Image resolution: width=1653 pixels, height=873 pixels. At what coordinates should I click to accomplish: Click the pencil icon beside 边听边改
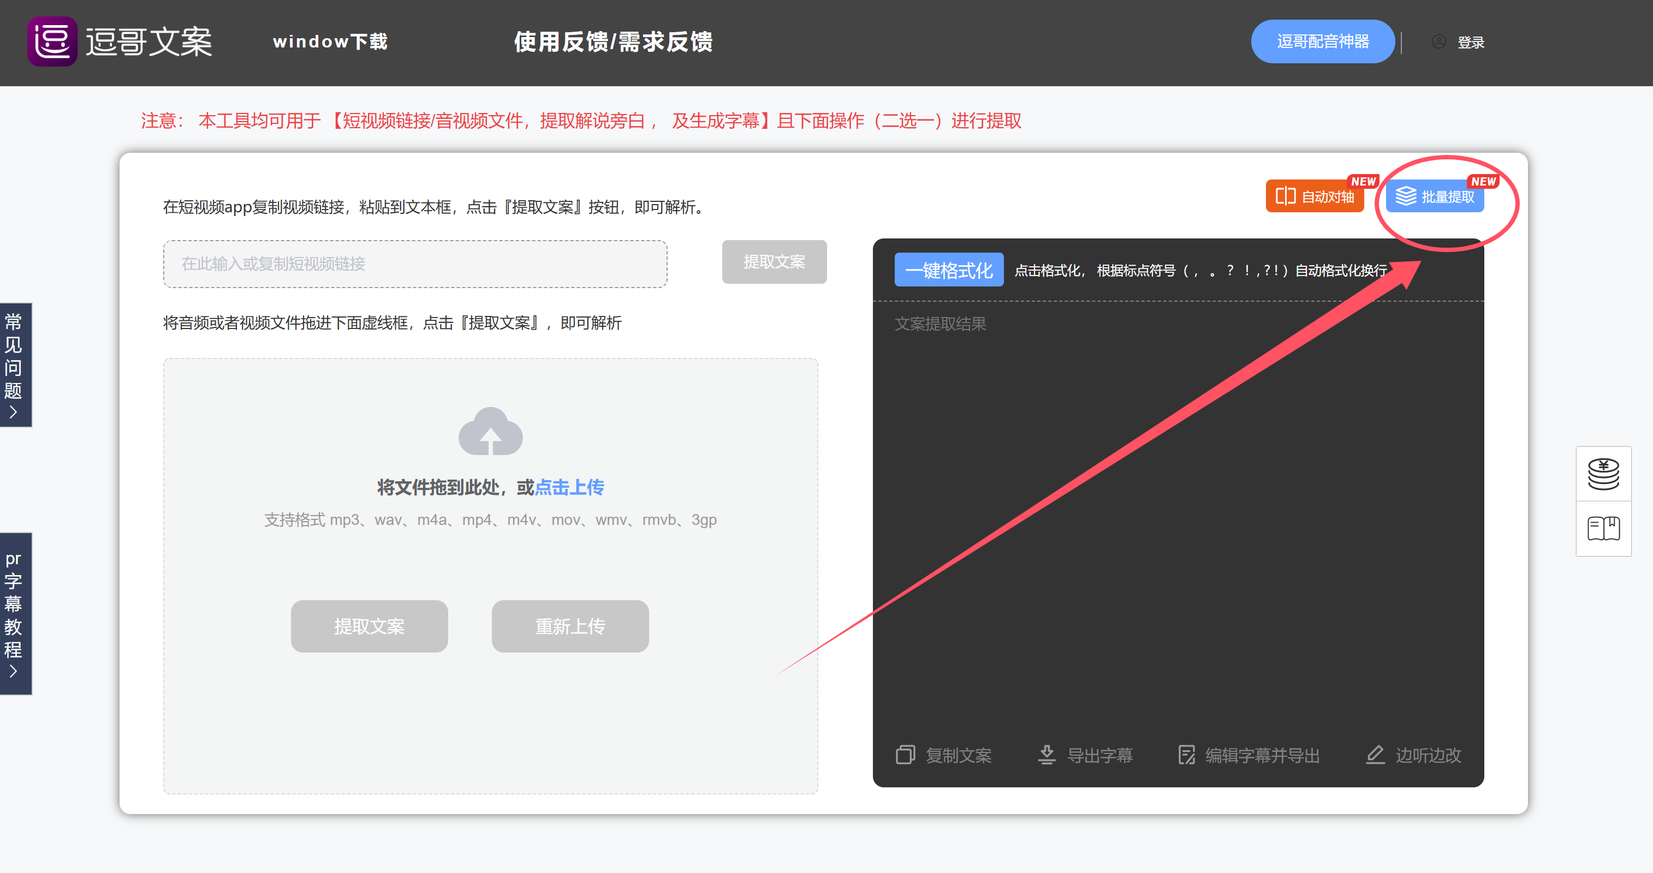click(1375, 755)
